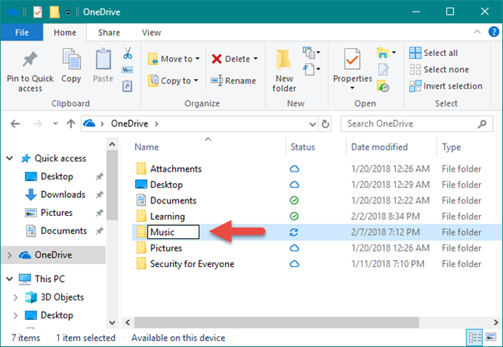Switch to Details view icon in status bar
This screenshot has width=503, height=347.
pyautogui.click(x=475, y=338)
